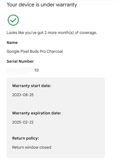The width and height of the screenshot is (118, 162).
Task: Select the 2023-08-25 start date value
Action: [23, 95]
